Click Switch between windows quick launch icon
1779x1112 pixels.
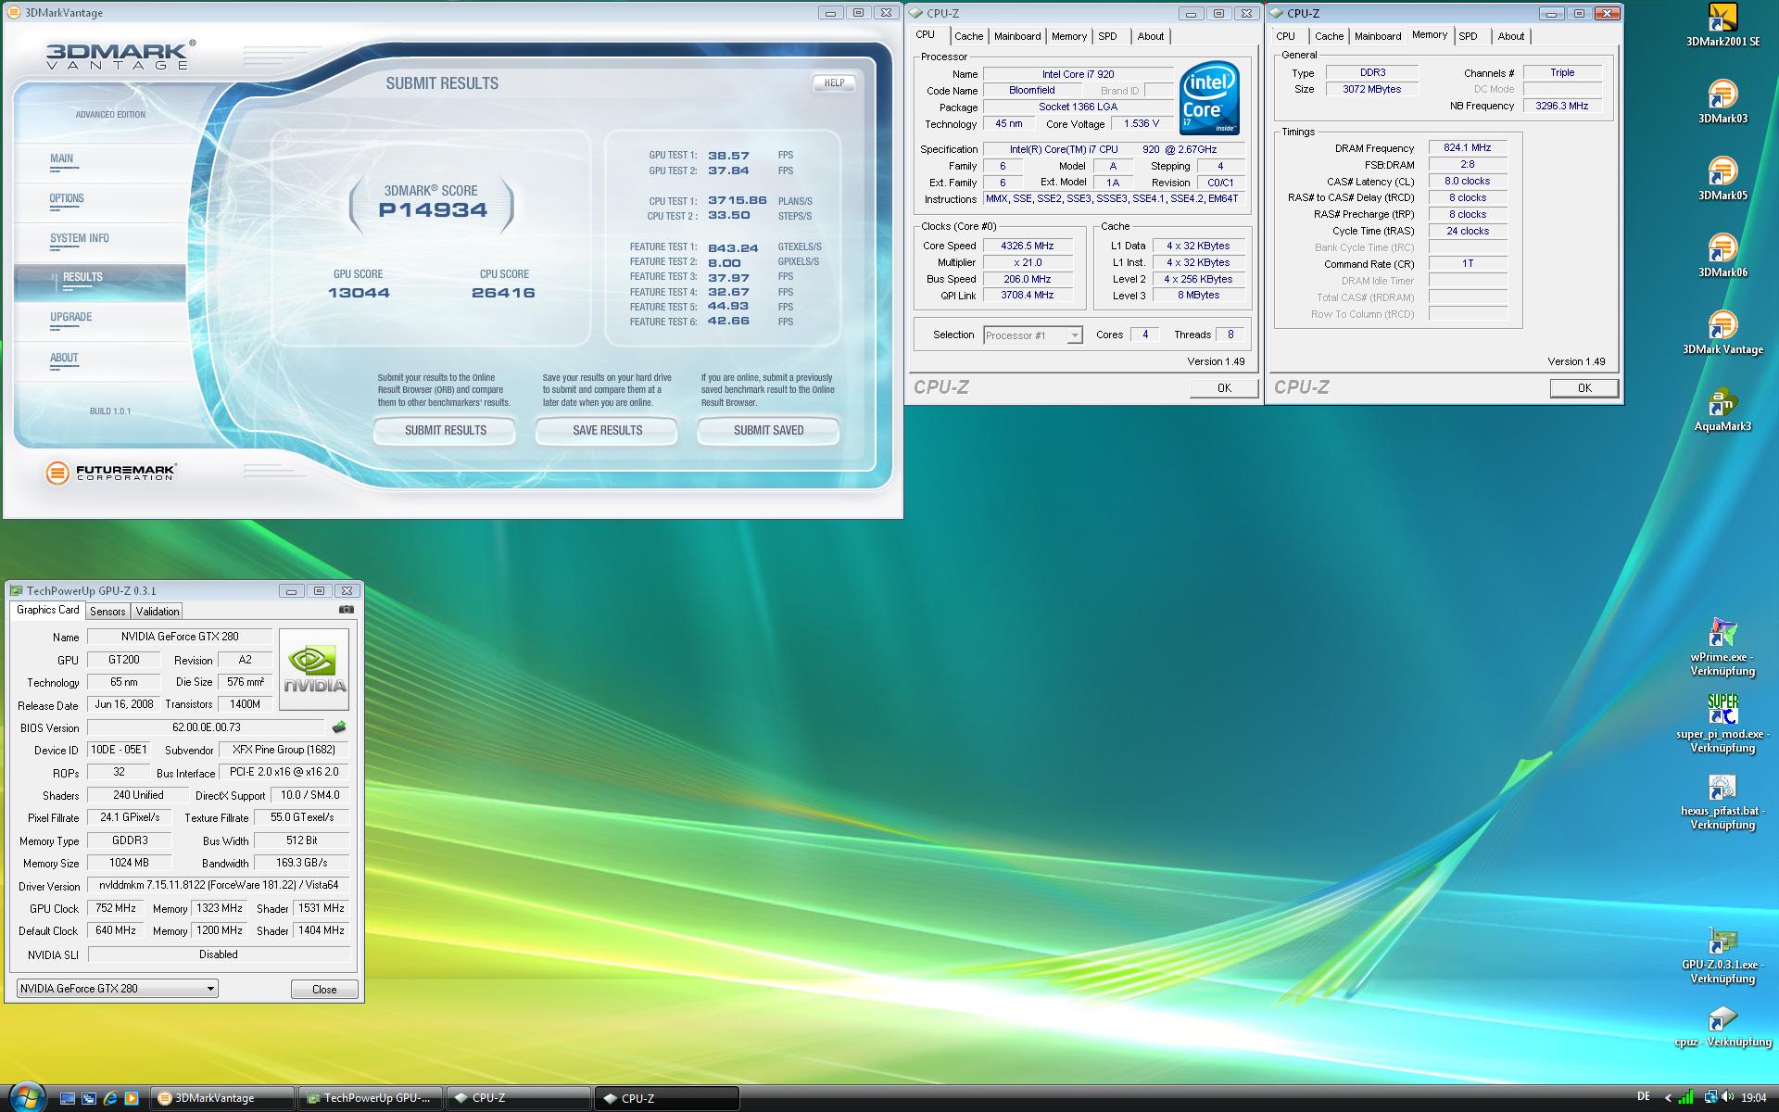pyautogui.click(x=89, y=1098)
